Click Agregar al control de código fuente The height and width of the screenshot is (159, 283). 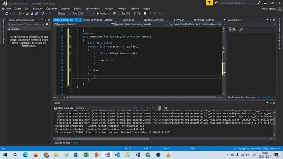pyautogui.click(x=257, y=148)
